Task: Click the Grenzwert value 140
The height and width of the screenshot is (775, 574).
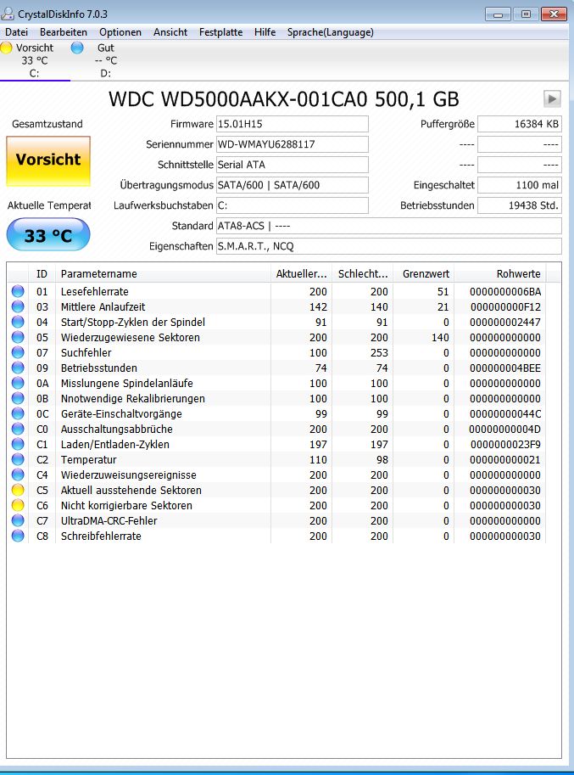Action: (440, 338)
